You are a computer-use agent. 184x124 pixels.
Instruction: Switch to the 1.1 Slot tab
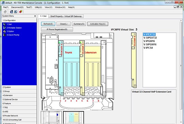coord(43,16)
